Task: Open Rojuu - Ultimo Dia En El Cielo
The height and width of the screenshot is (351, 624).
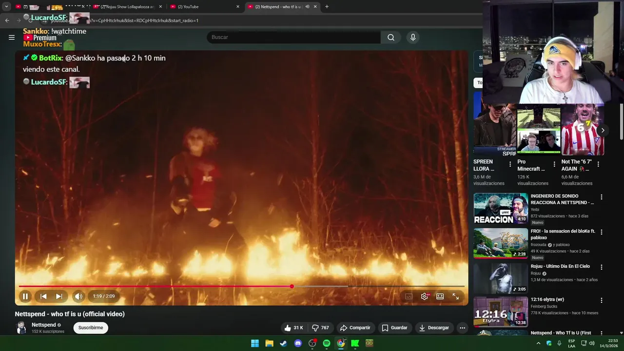Action: (x=501, y=278)
